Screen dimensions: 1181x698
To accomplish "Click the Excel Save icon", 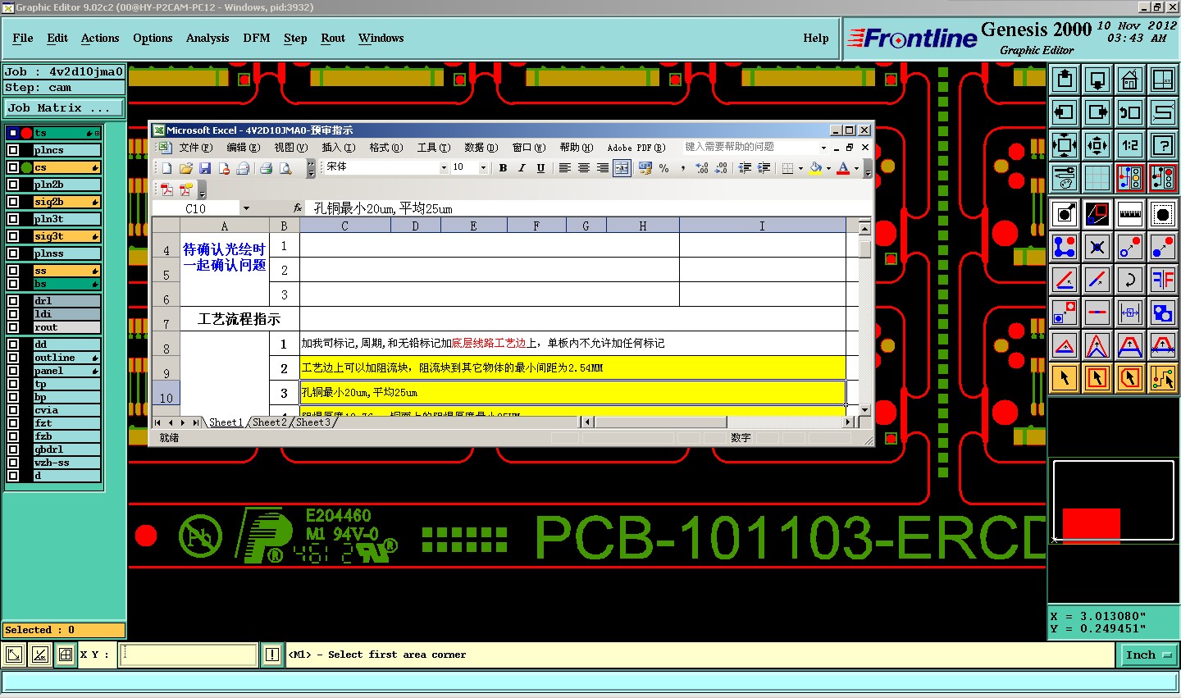I will [x=205, y=168].
